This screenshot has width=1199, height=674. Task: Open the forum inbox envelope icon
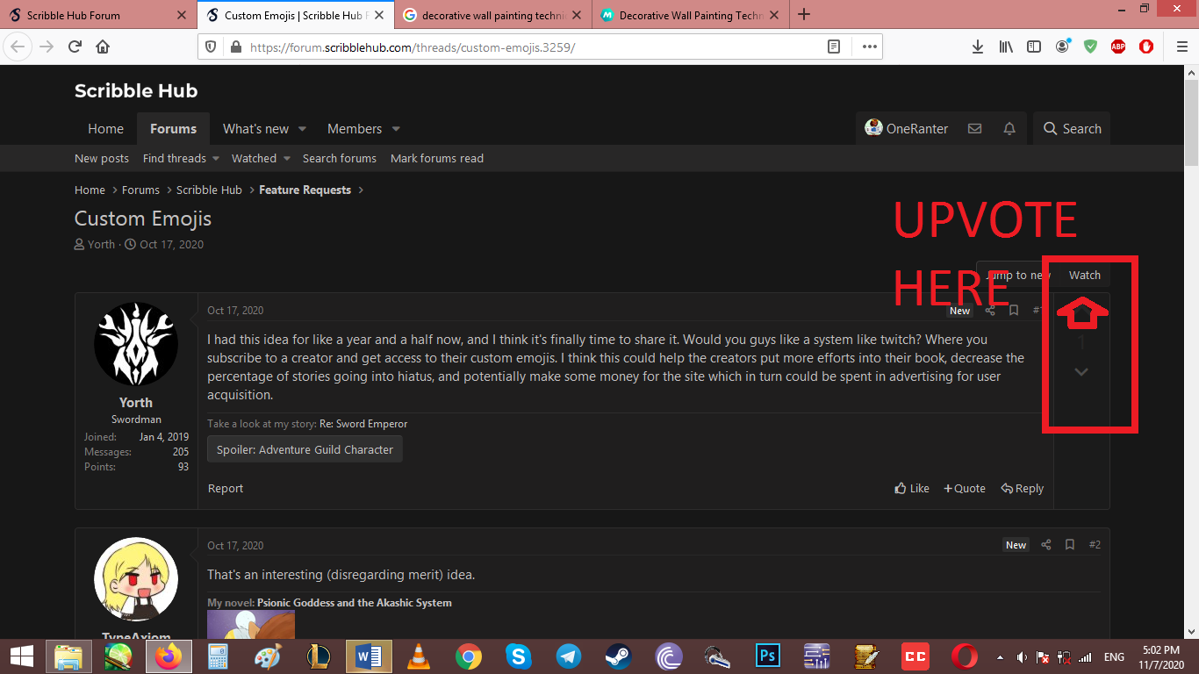pos(974,129)
